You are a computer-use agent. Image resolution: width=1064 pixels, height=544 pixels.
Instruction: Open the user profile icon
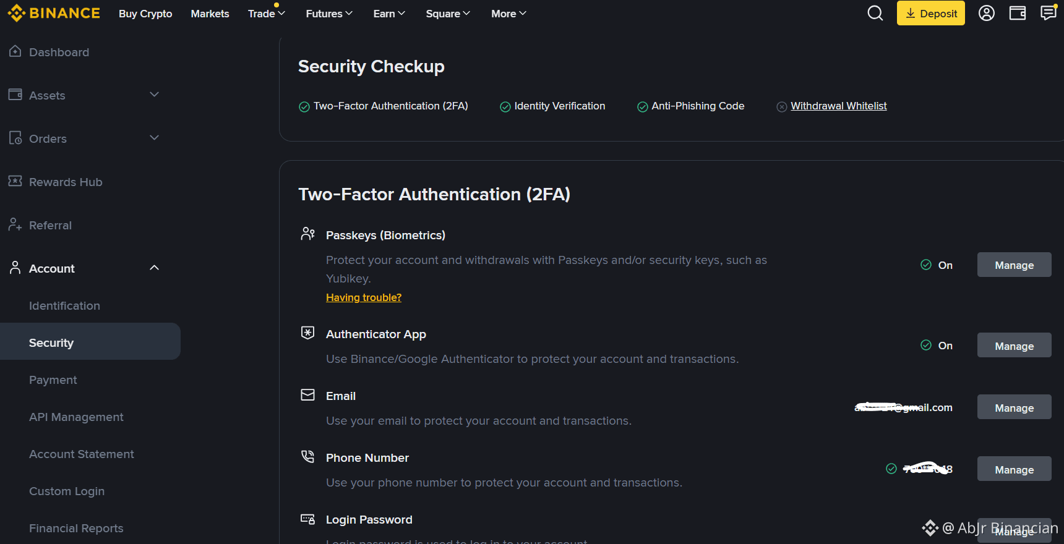coord(986,13)
